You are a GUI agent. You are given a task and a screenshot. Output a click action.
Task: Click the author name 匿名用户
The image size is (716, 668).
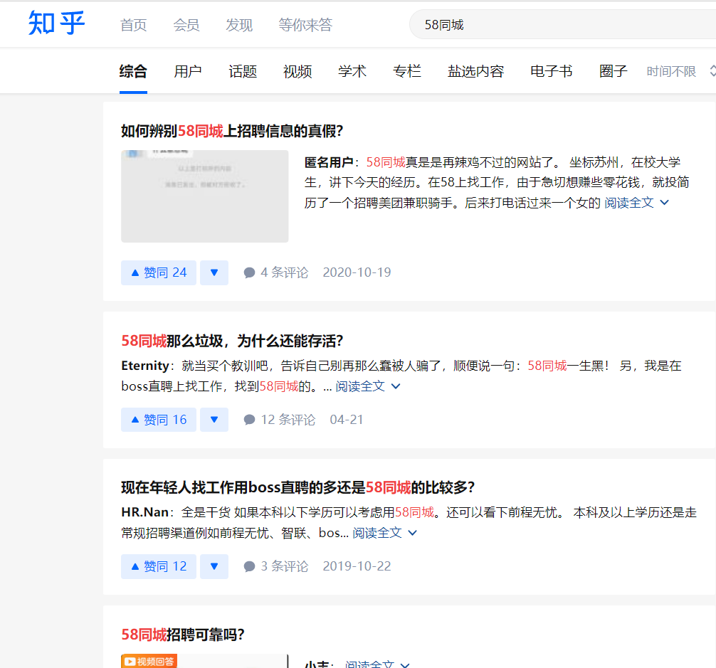pos(329,162)
